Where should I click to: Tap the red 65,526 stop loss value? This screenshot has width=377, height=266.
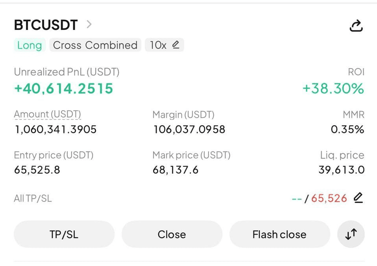click(329, 198)
